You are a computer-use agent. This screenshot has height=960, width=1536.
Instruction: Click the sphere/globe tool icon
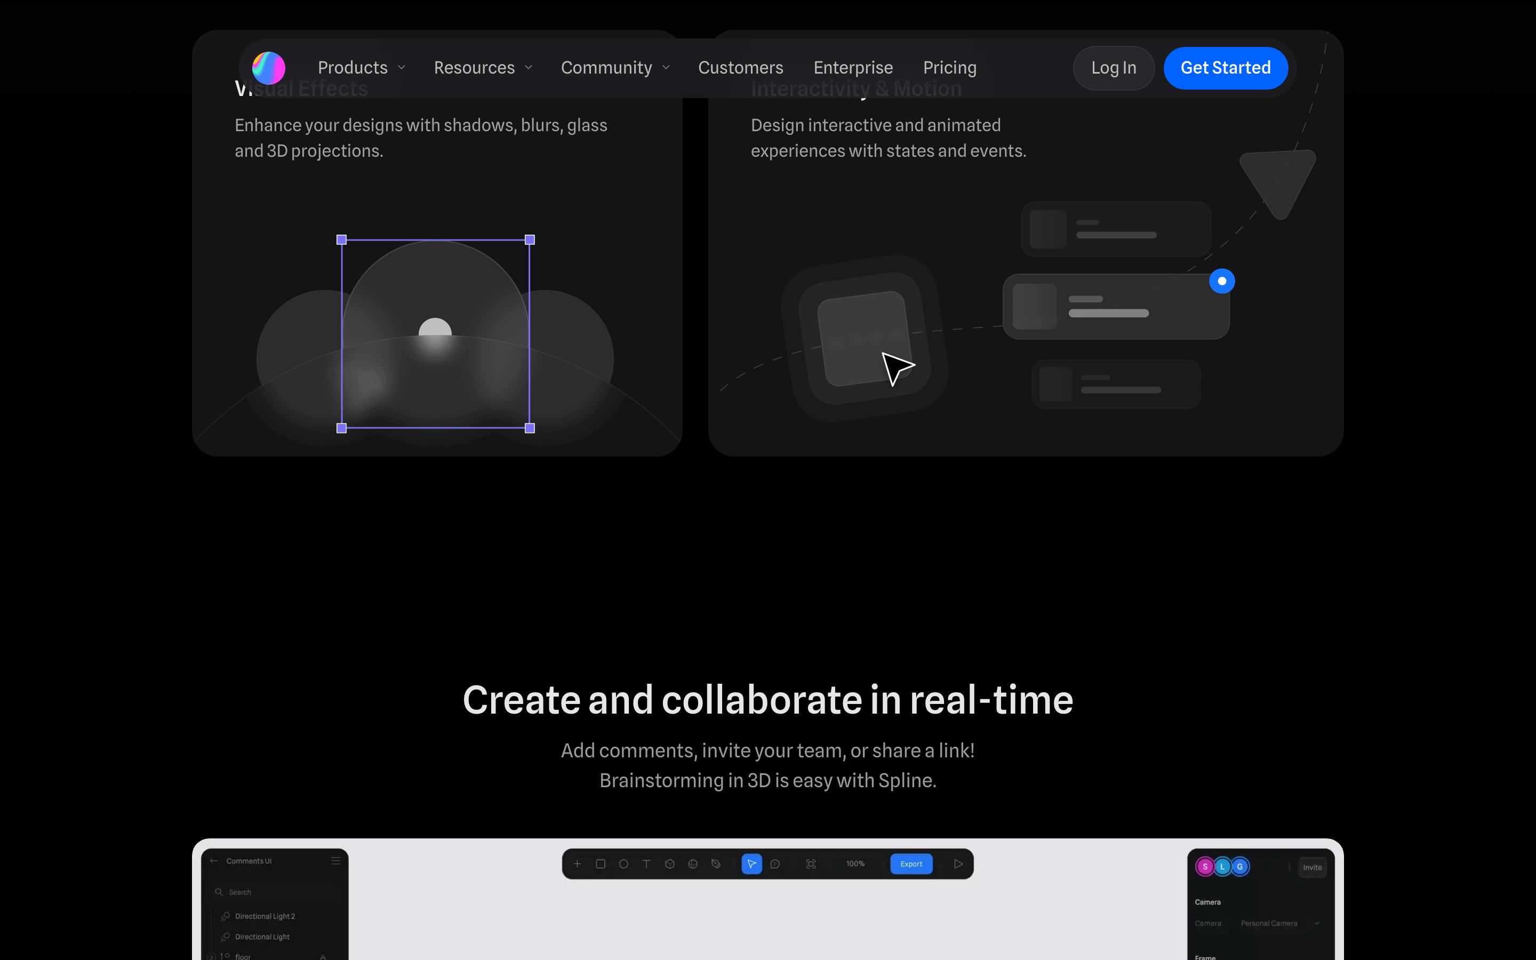click(x=692, y=863)
